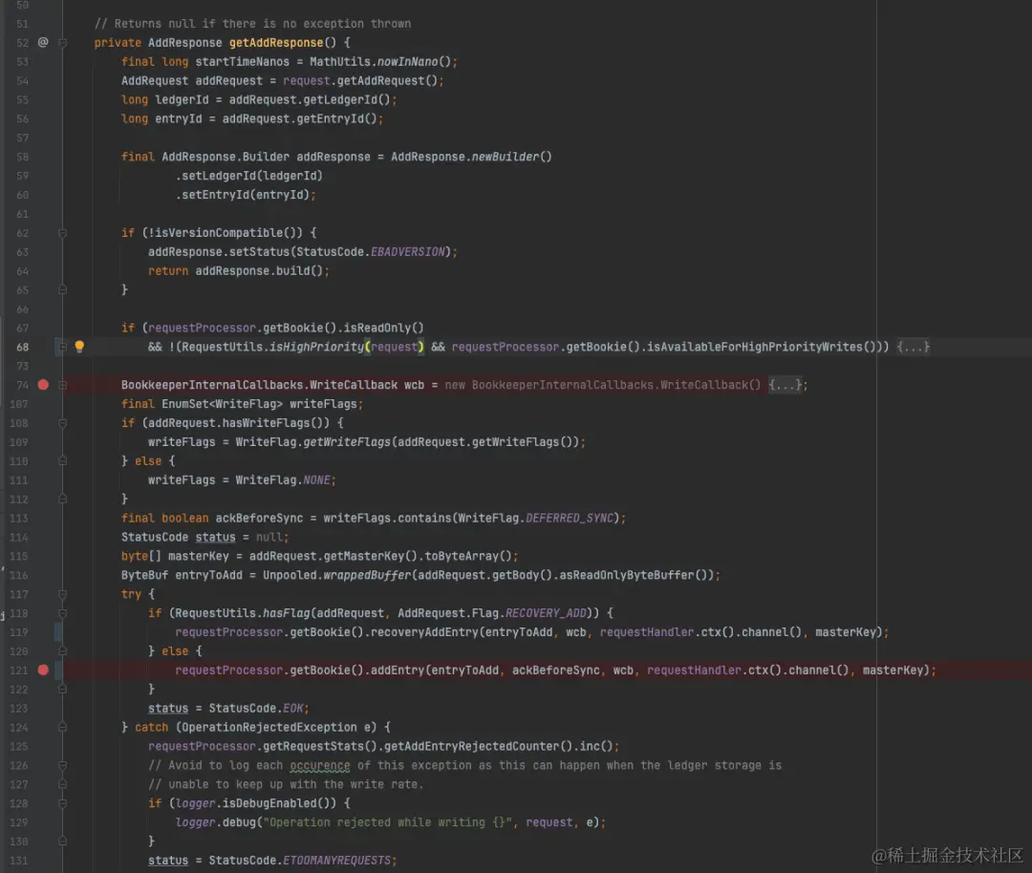Click line number 74 in the gutter
The height and width of the screenshot is (873, 1032).
pos(22,385)
